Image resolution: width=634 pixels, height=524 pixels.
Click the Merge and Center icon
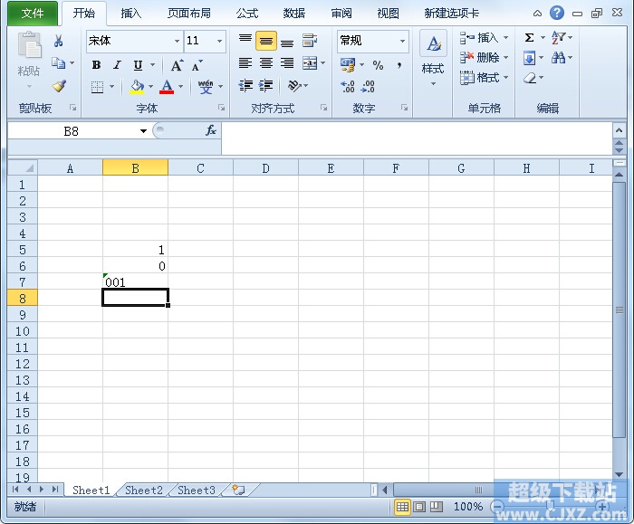coord(310,63)
